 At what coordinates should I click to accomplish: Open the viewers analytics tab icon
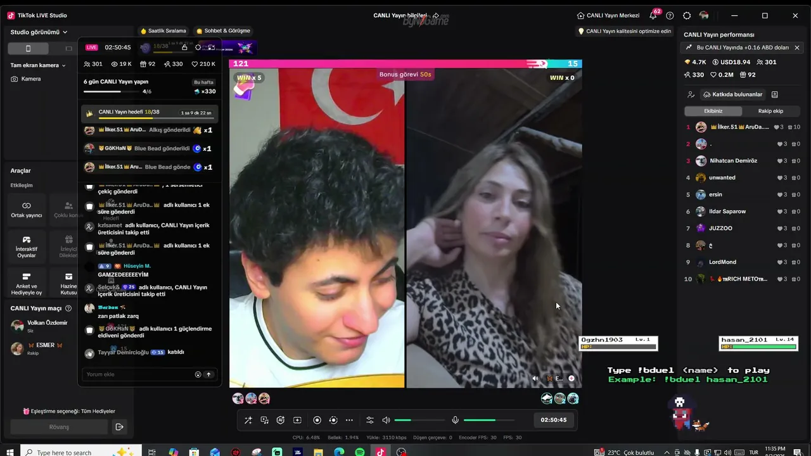point(691,94)
